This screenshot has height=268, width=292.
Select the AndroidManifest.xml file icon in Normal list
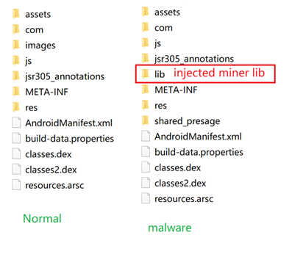pos(16,123)
